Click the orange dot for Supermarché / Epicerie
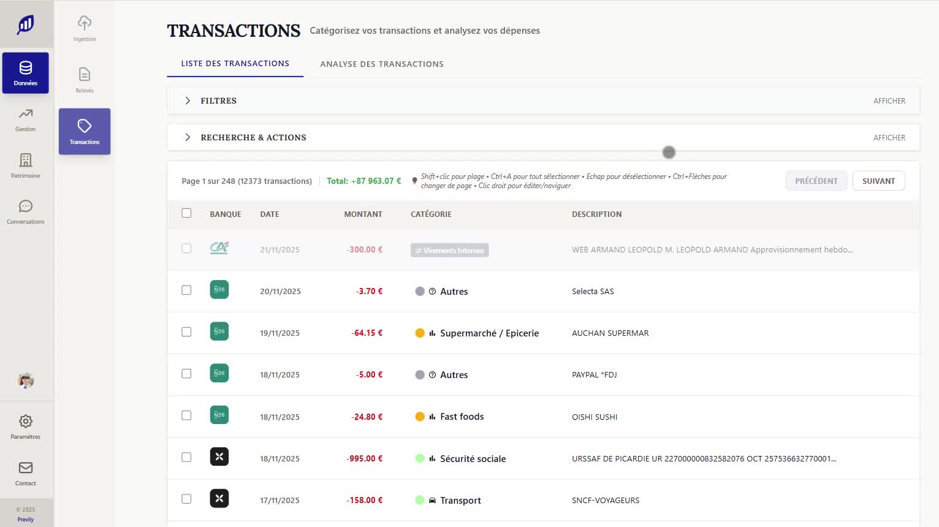This screenshot has width=939, height=527. point(420,333)
